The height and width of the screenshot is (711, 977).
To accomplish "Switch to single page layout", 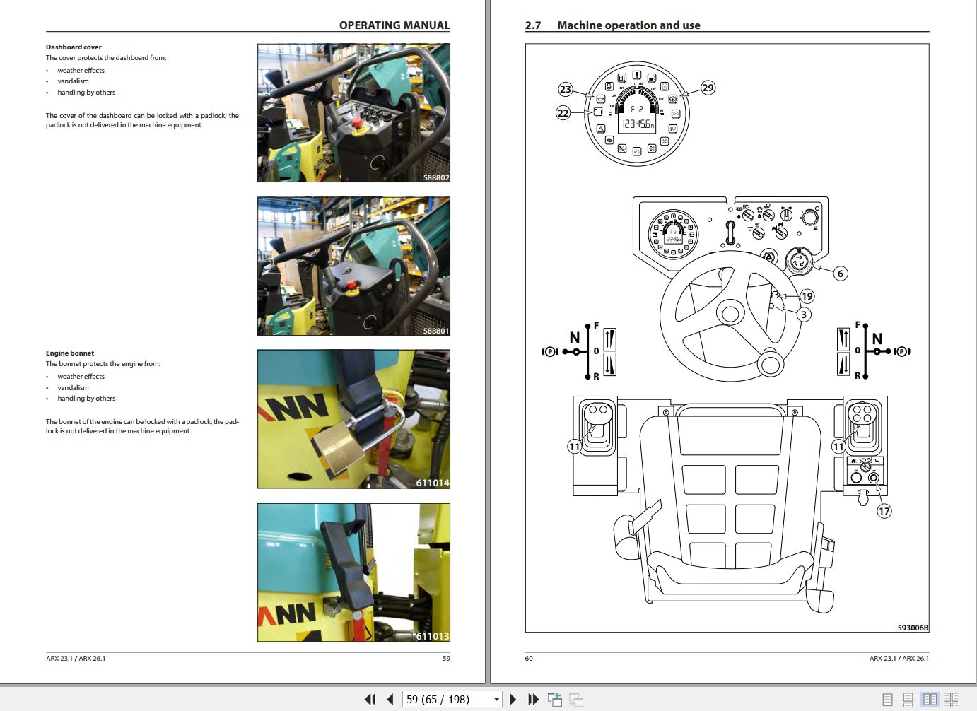I will 887,699.
